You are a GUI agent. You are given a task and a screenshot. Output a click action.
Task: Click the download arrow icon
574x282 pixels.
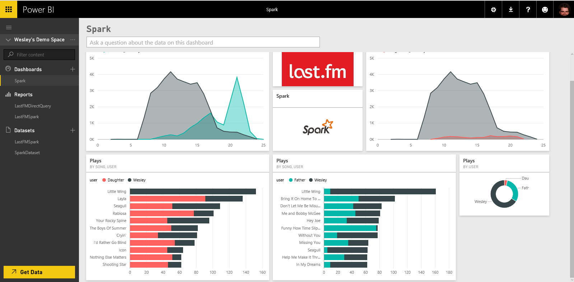click(511, 10)
